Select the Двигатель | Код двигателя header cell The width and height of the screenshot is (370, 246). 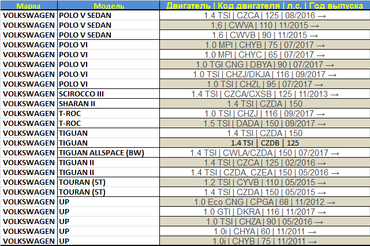click(265, 5)
